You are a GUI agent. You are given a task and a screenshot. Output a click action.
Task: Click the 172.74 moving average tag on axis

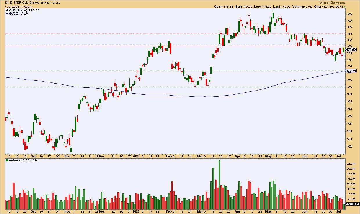[x=351, y=71]
